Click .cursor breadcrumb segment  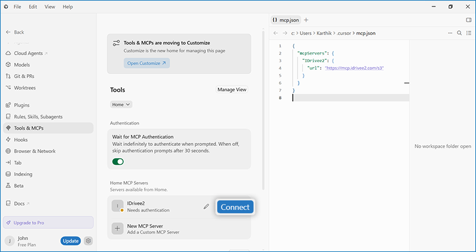(344, 33)
